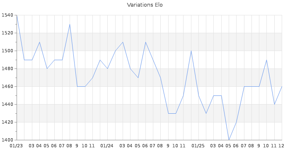Select the 1530 peak in 2023
290x166 pixels.
[70, 24]
